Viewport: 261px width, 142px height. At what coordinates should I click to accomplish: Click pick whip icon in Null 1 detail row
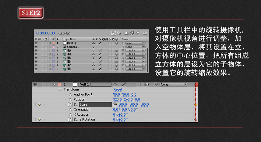pos(156,84)
